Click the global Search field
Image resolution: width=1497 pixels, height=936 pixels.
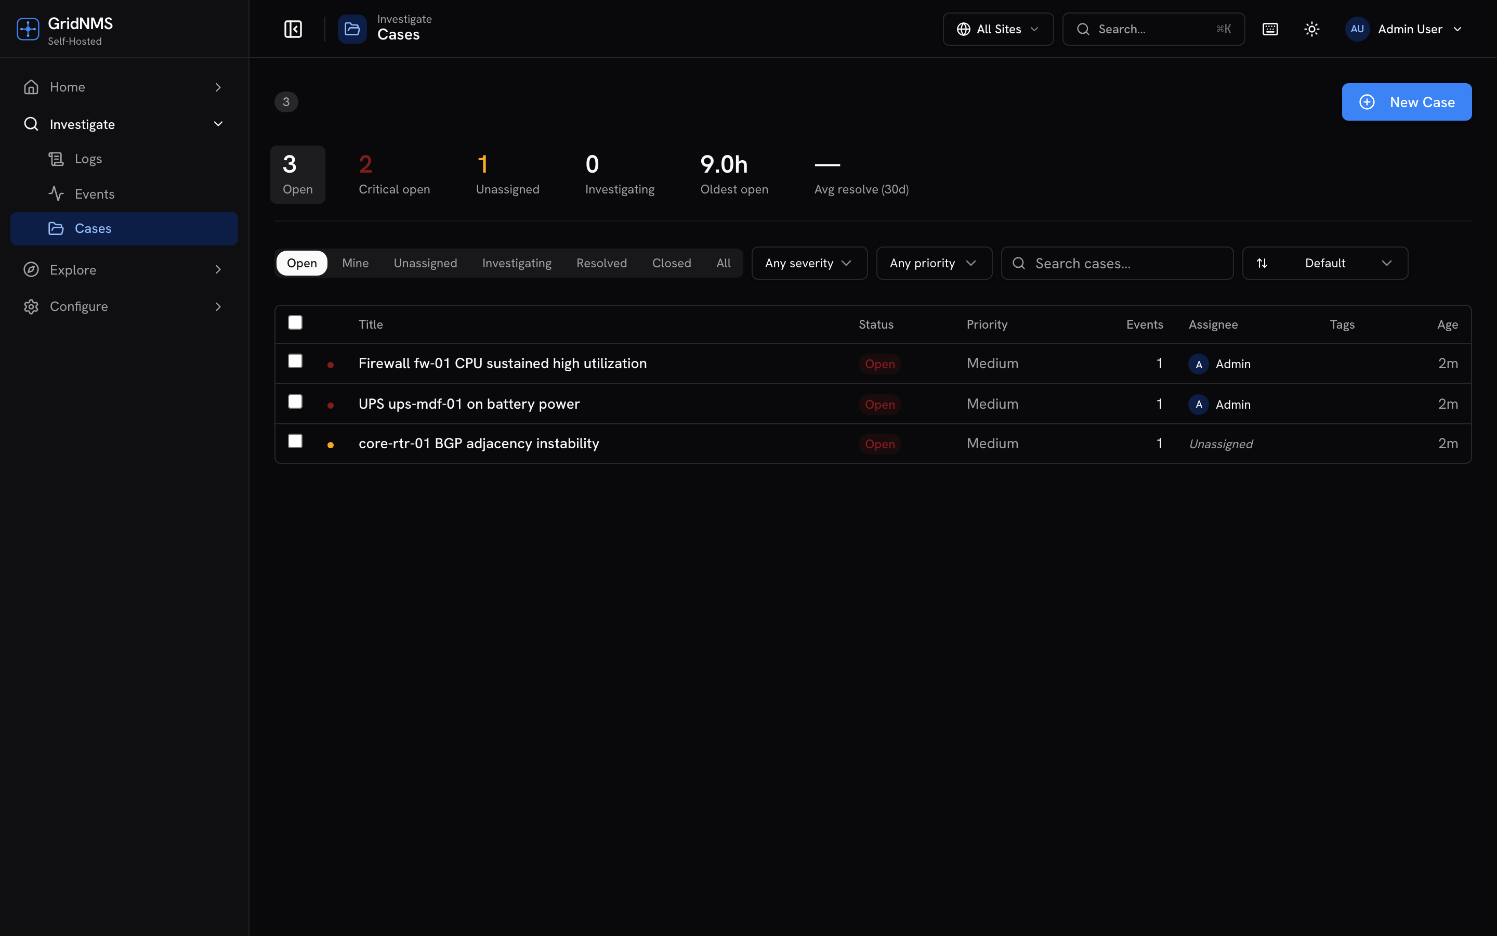(x=1153, y=29)
